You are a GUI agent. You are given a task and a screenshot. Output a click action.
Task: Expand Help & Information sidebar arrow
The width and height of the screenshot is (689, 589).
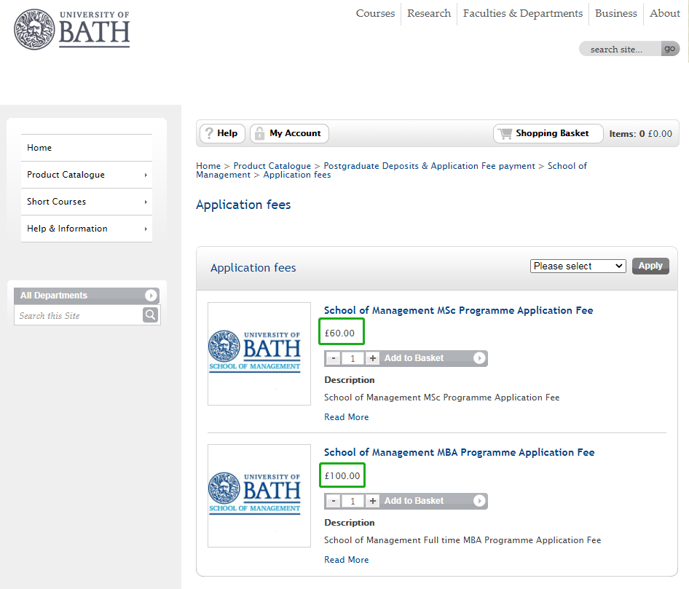click(x=146, y=229)
